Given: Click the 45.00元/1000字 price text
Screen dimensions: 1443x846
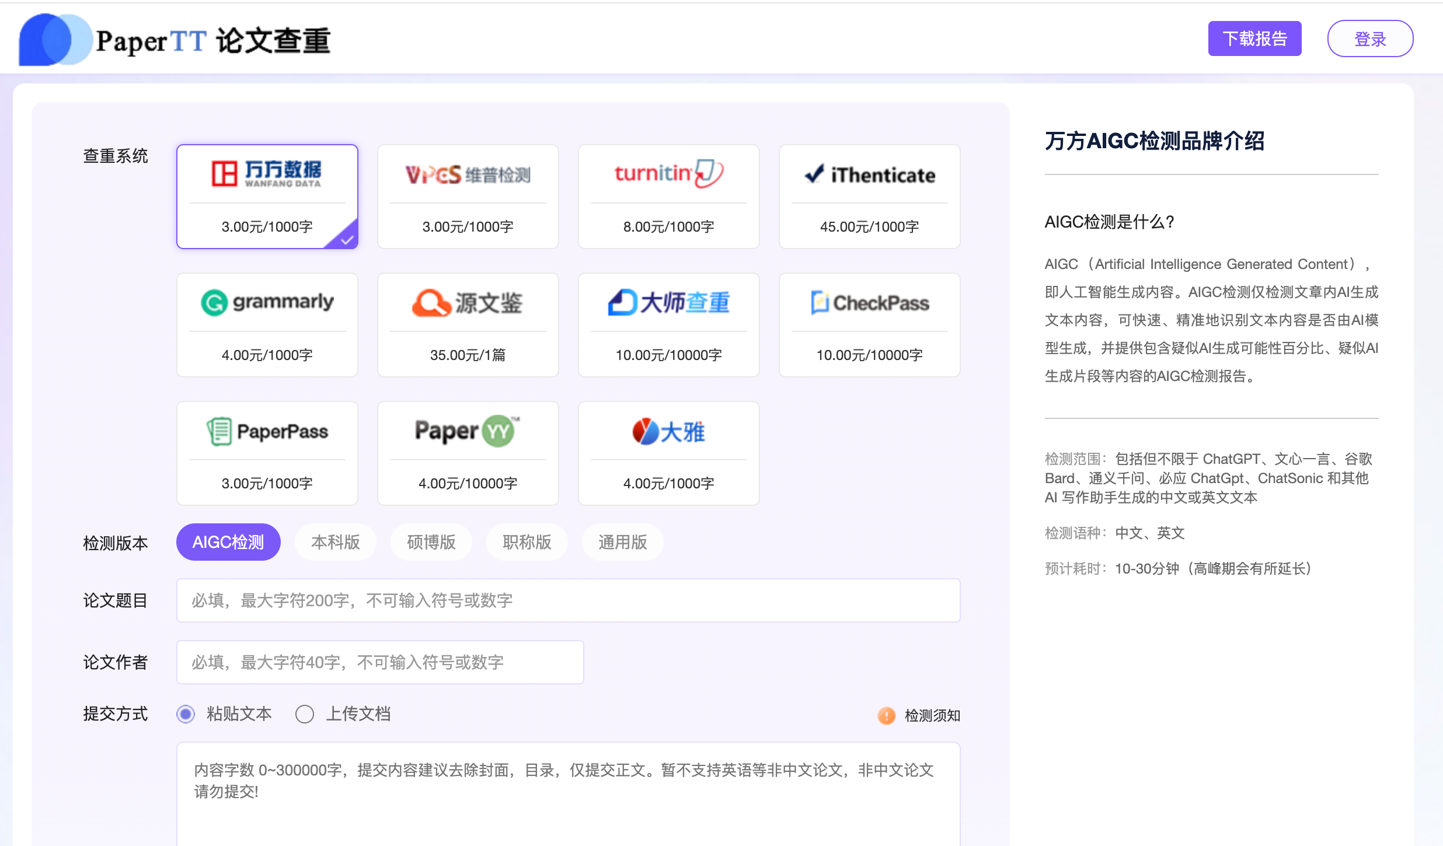Looking at the screenshot, I should pyautogui.click(x=870, y=226).
